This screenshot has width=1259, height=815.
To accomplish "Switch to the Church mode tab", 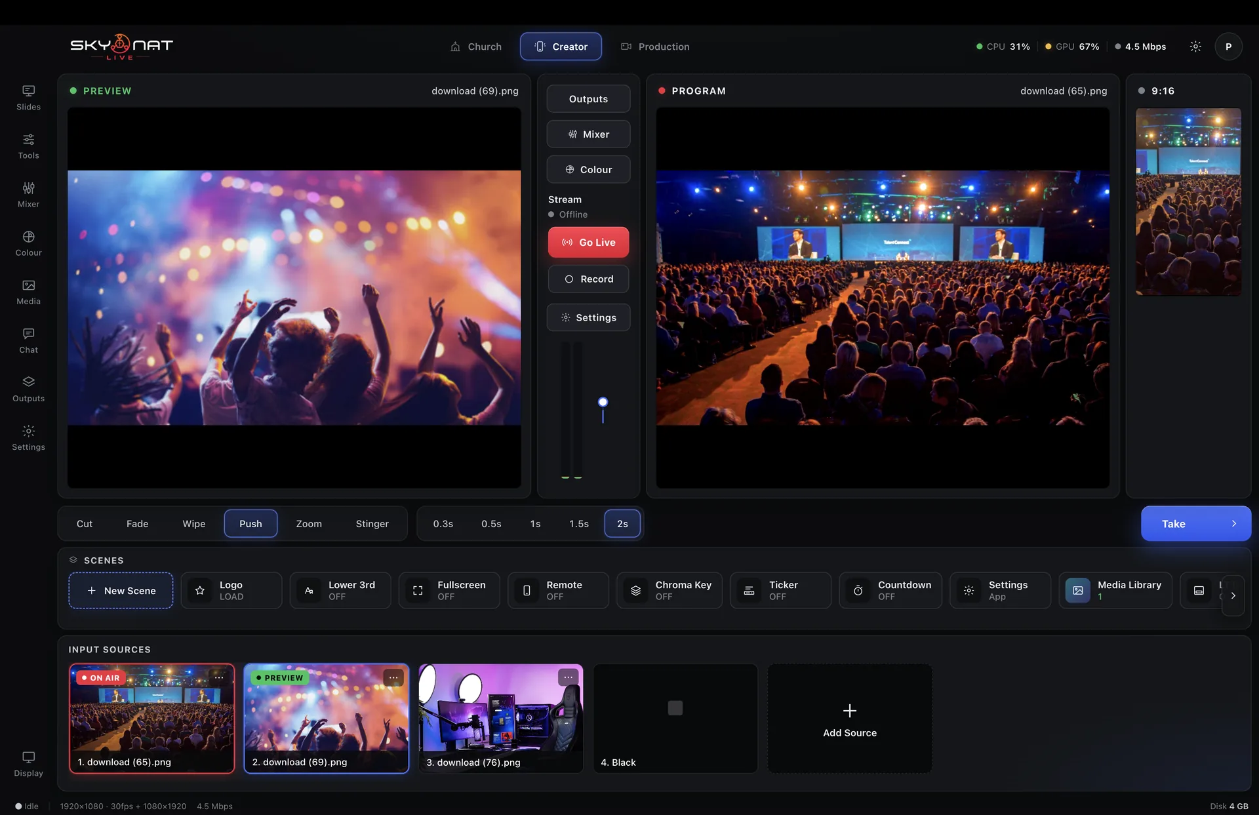I will [476, 47].
